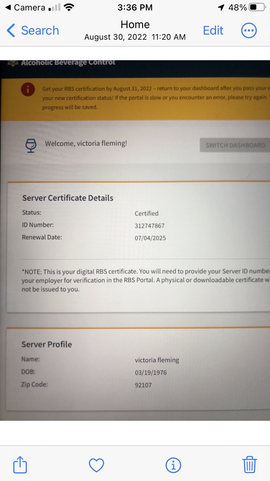Tap the 3:36 PM clock in status bar
The height and width of the screenshot is (481, 270).
135,8
